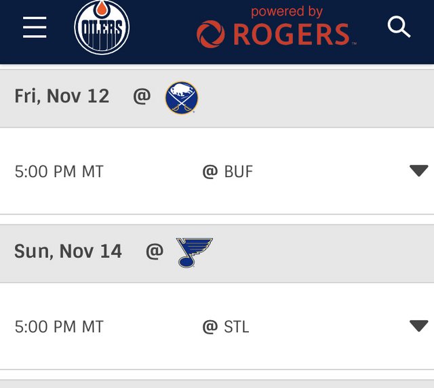This screenshot has width=434, height=388.
Task: Expand the @ STL game details arrow
Action: (419, 326)
